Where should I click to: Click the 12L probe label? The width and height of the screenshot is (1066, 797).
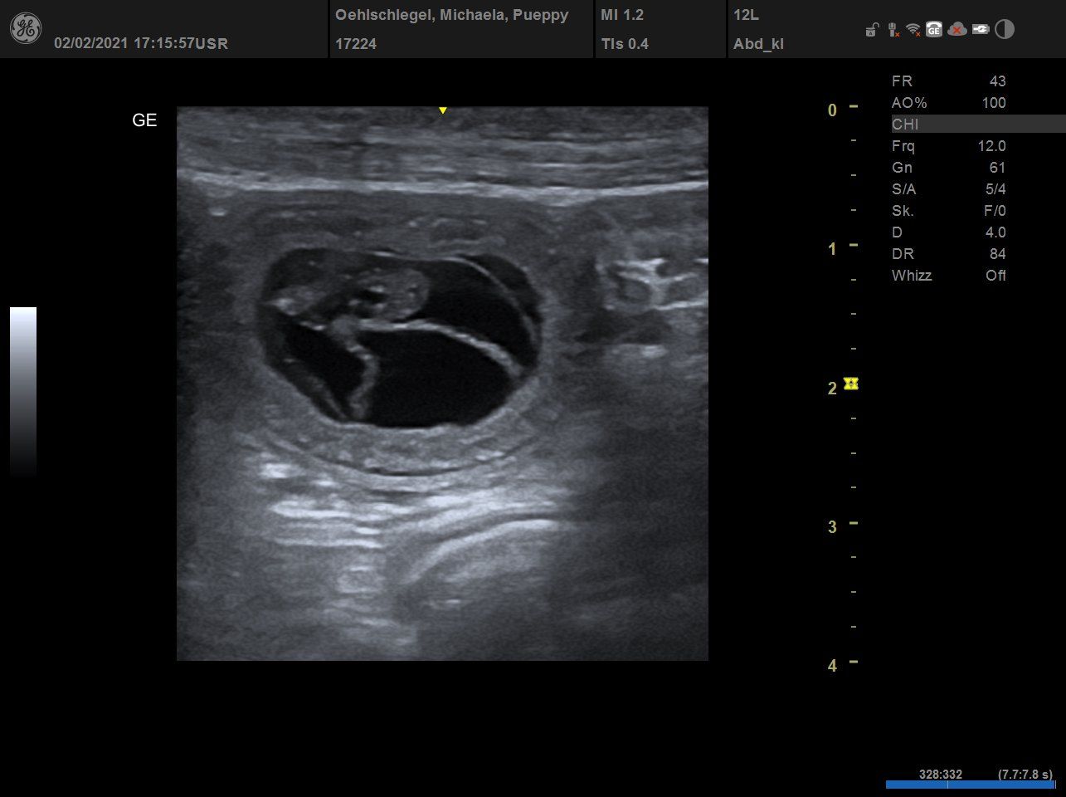tap(747, 15)
